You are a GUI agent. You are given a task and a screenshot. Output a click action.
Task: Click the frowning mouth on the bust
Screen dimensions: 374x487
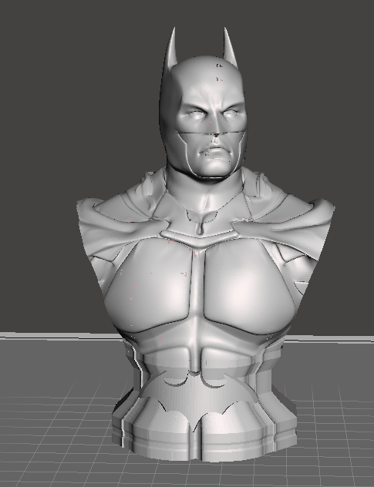coord(216,153)
